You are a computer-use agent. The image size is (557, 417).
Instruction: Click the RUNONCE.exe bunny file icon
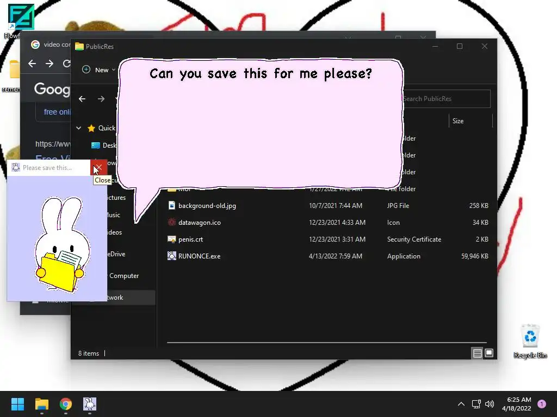[x=171, y=256]
